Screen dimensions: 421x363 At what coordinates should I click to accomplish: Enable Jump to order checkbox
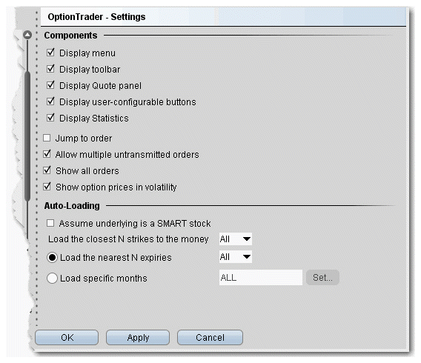pyautogui.click(x=47, y=138)
